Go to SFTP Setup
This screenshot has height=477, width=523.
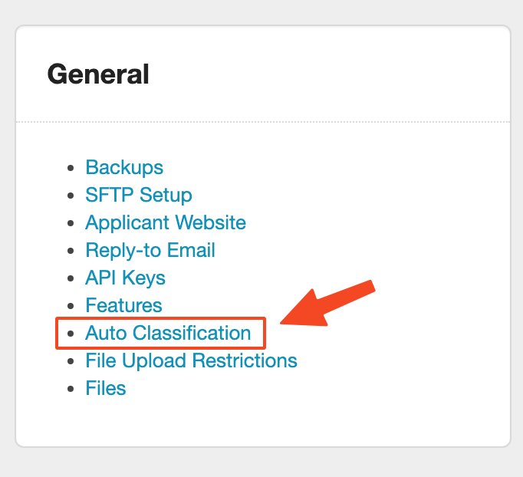(x=138, y=195)
